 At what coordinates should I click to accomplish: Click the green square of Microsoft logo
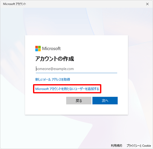39,47
